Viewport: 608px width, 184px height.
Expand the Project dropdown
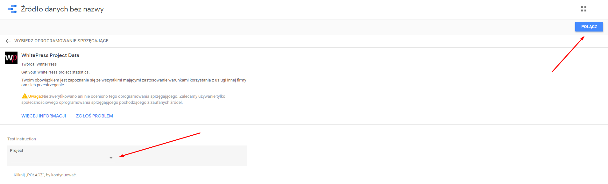pos(63,158)
